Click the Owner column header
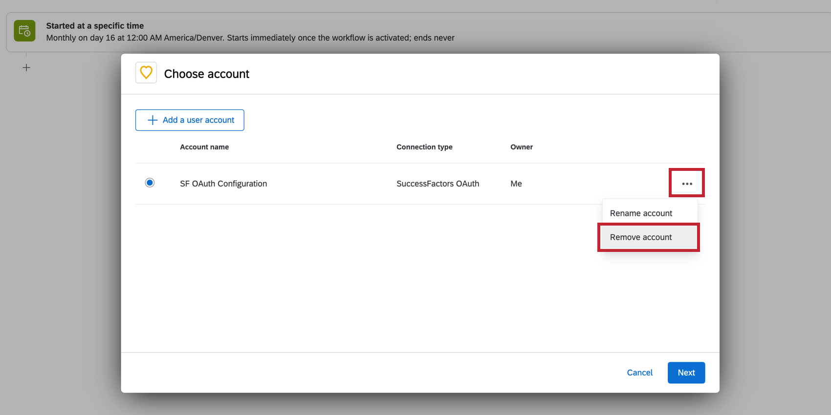The height and width of the screenshot is (415, 831). (522, 147)
